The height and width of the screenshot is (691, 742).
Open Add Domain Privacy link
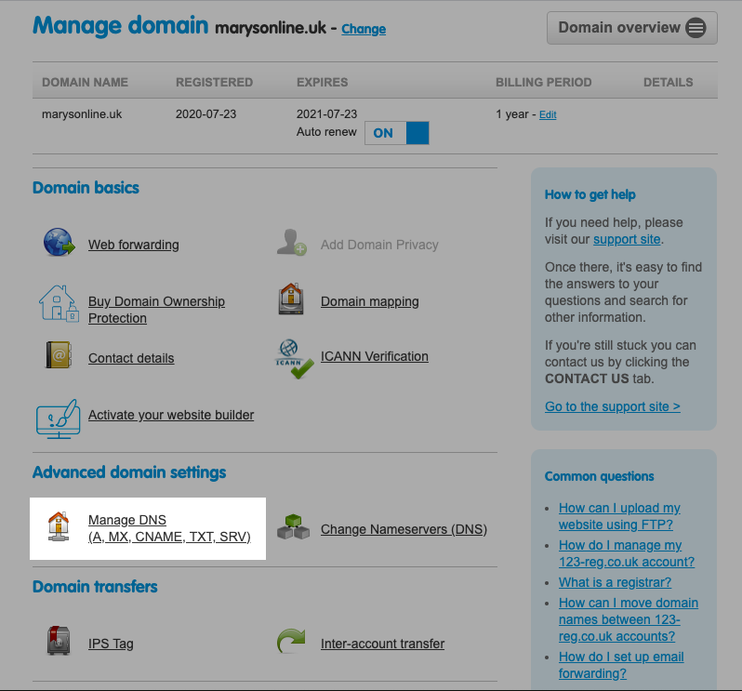click(x=379, y=245)
